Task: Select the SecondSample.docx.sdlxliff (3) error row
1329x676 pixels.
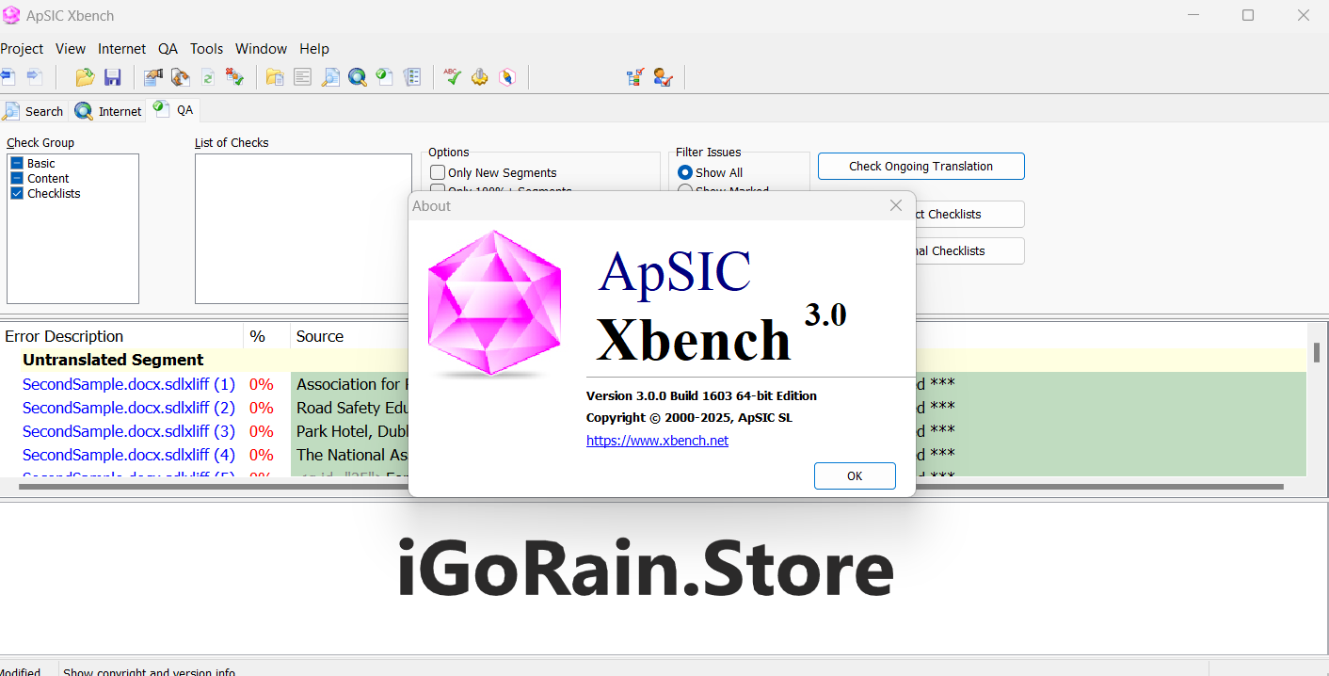Action: click(129, 431)
